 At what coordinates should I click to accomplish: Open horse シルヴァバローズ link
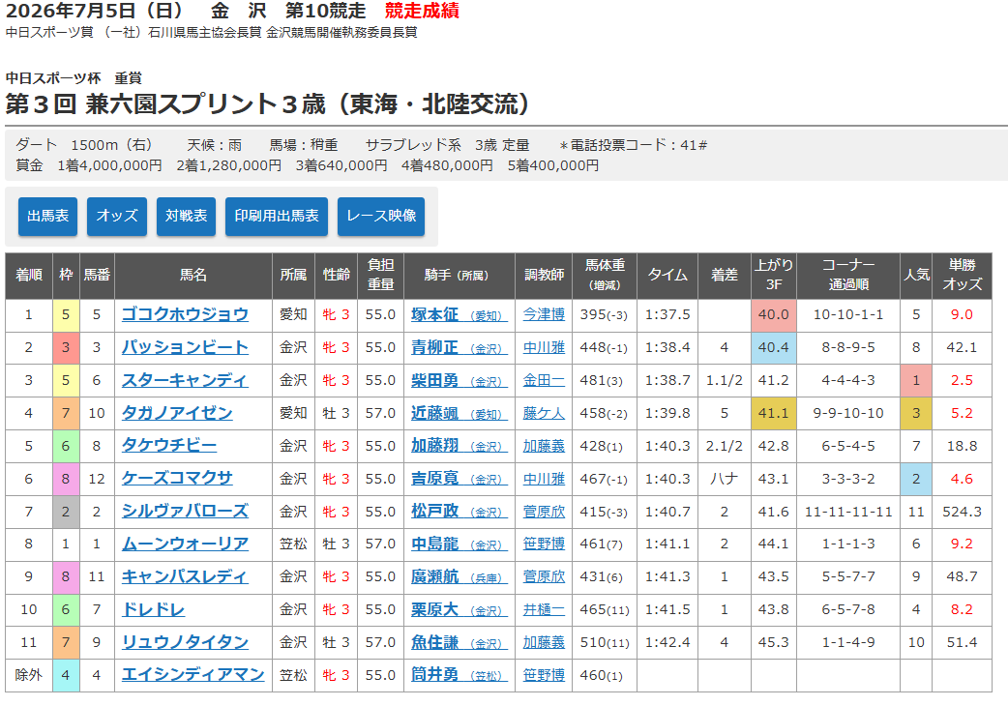tap(185, 512)
